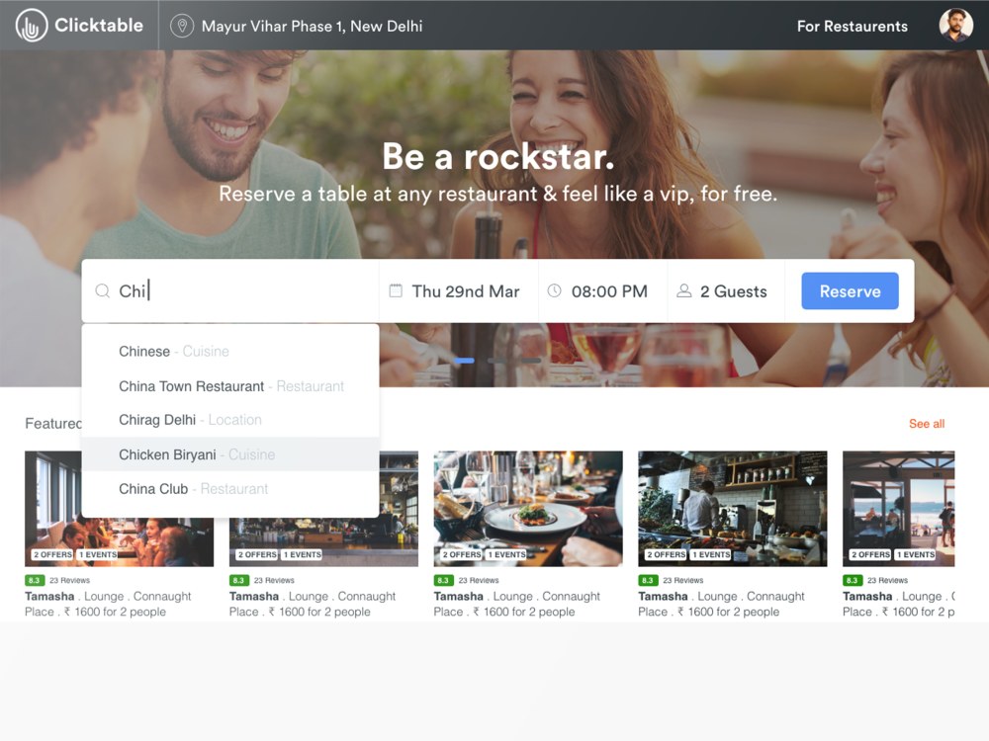
Task: Click the Be a rockstar. headline
Action: point(498,156)
